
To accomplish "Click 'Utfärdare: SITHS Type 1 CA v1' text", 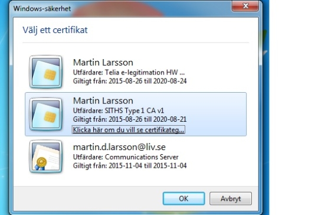I will click(x=119, y=110).
